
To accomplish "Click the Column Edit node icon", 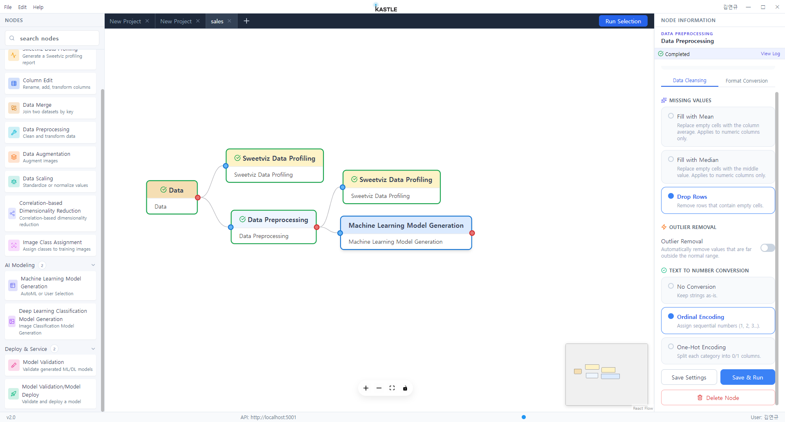I will point(14,83).
